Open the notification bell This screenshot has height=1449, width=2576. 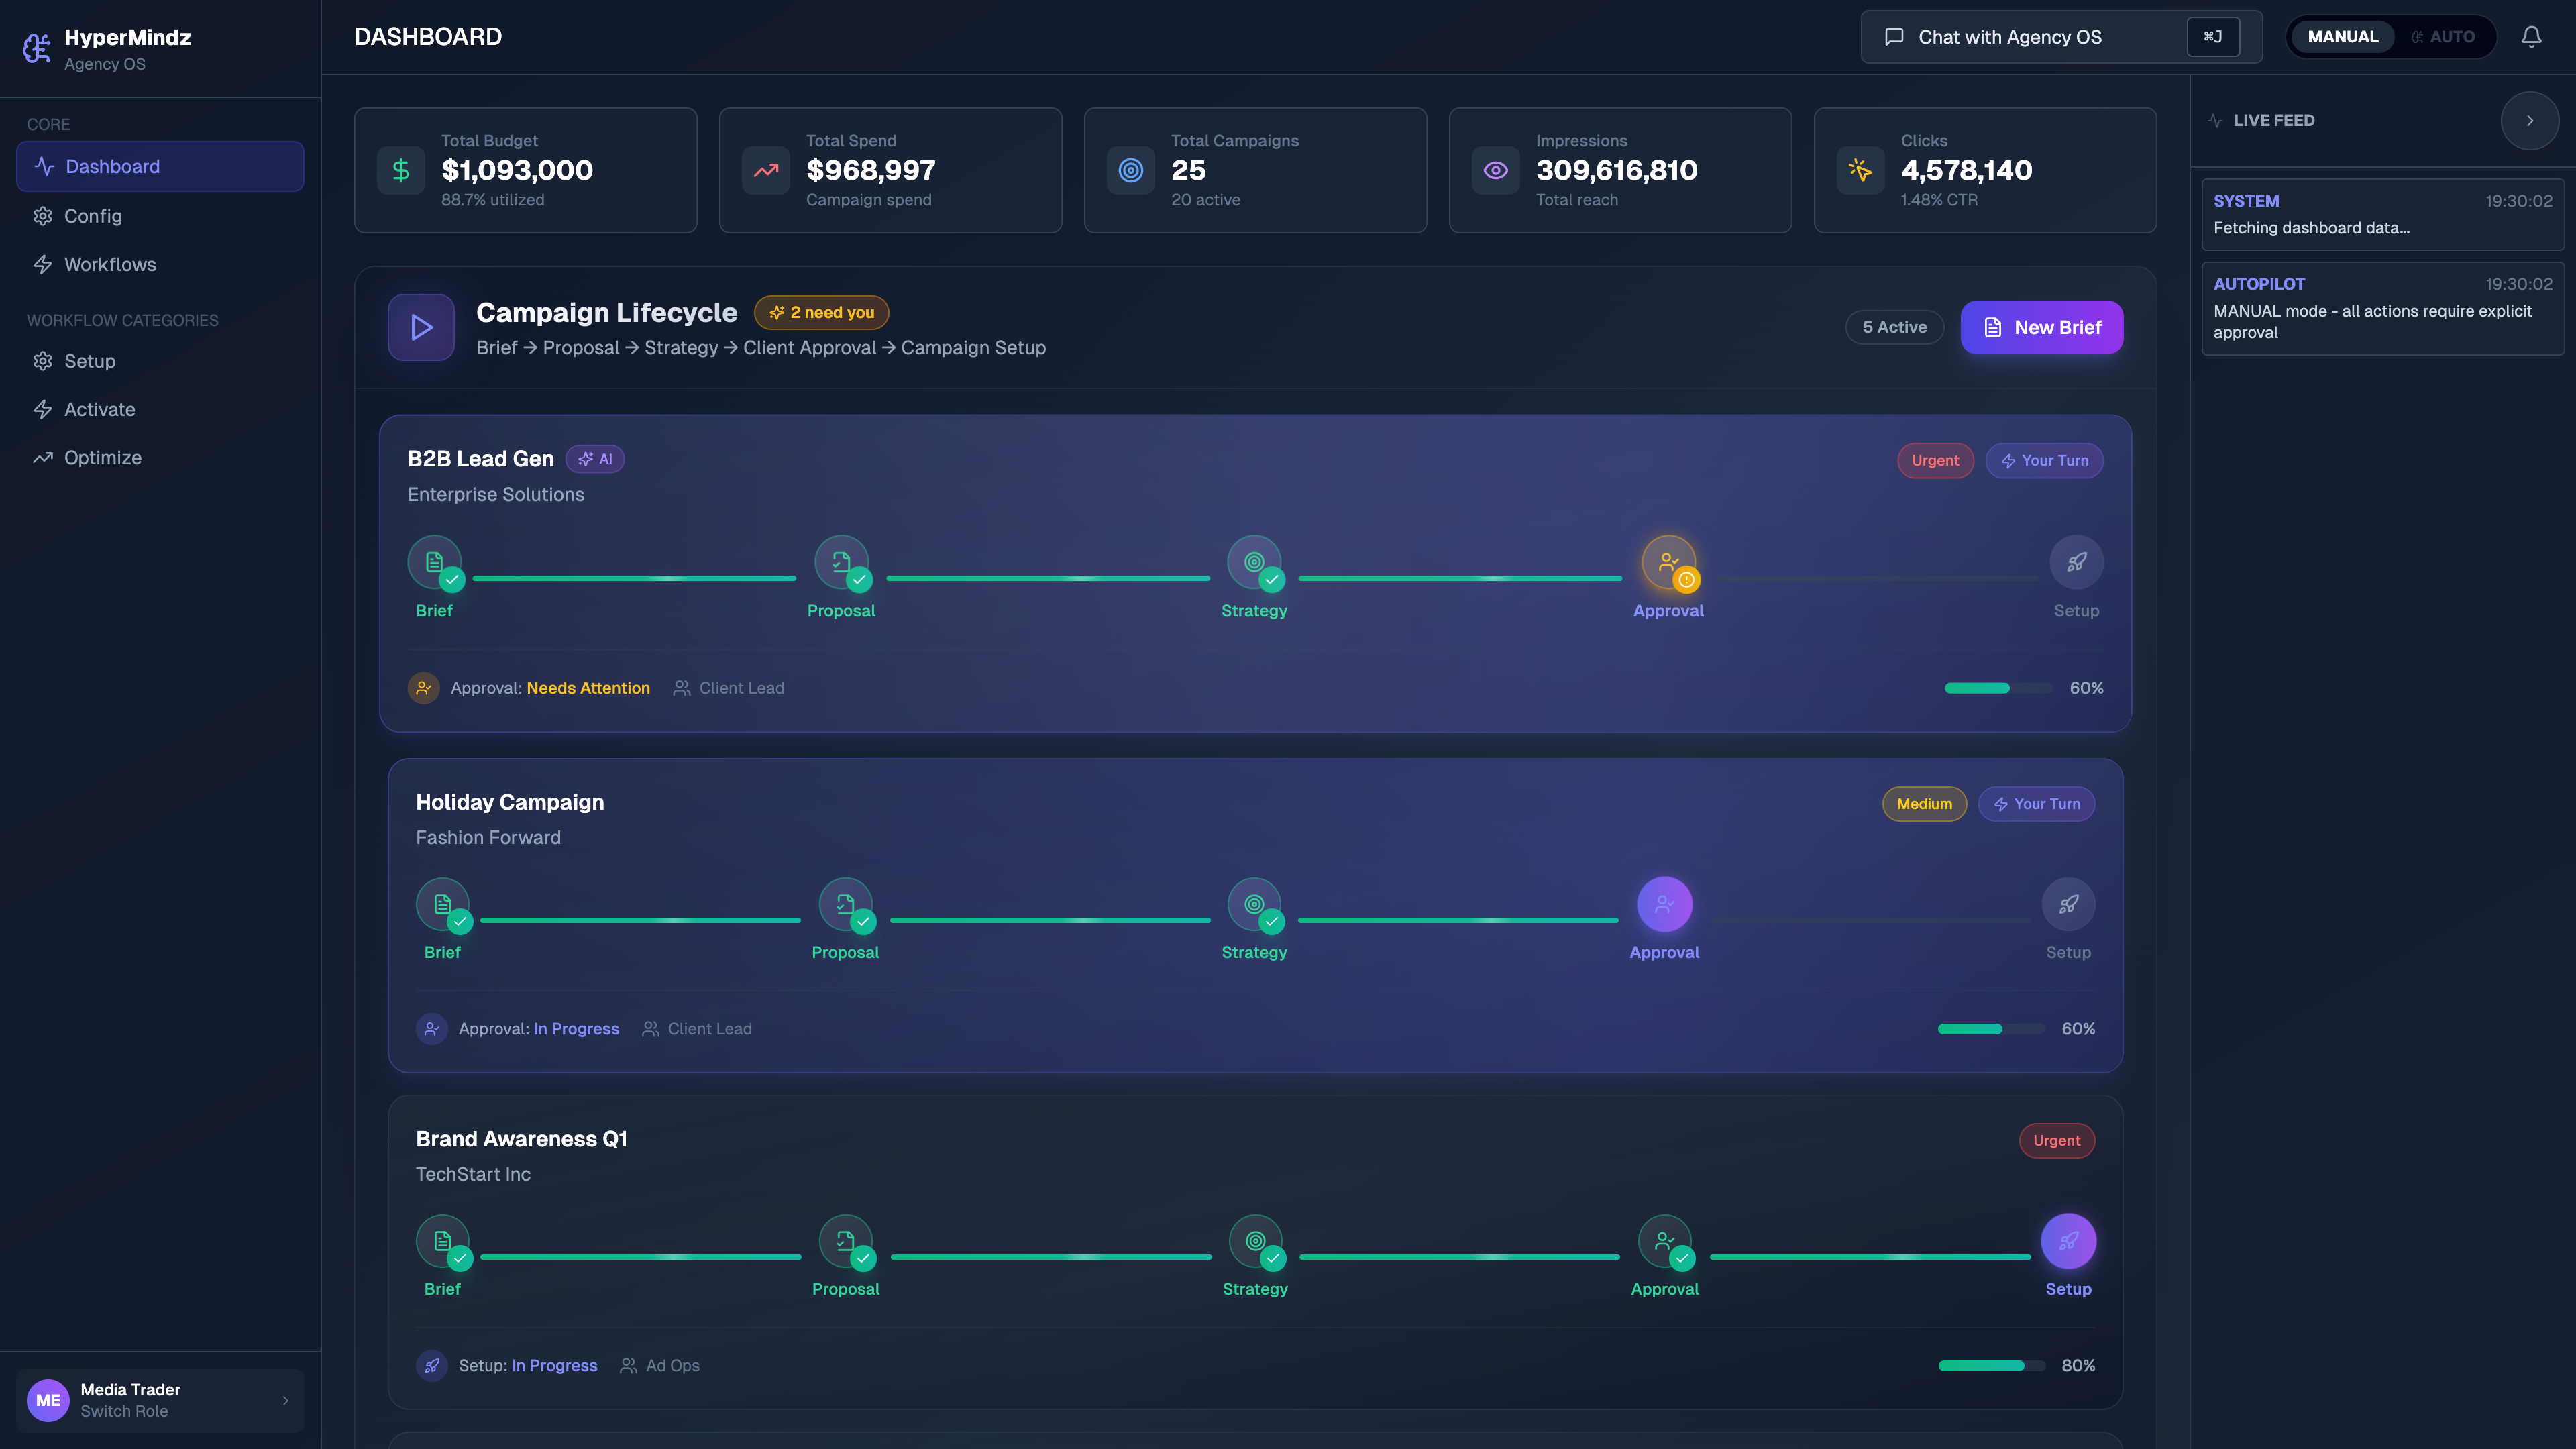point(2531,36)
